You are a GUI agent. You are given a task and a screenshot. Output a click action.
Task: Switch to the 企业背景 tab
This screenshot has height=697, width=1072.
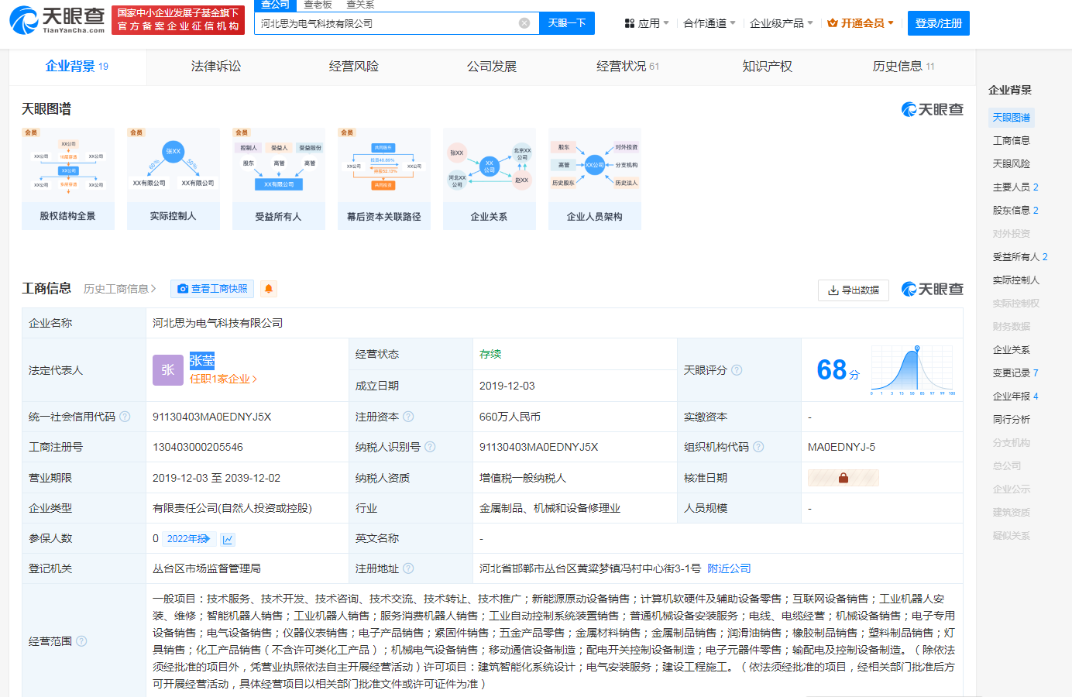point(77,67)
